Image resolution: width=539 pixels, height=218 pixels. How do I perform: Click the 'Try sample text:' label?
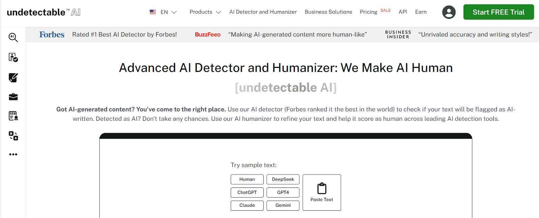click(x=253, y=165)
